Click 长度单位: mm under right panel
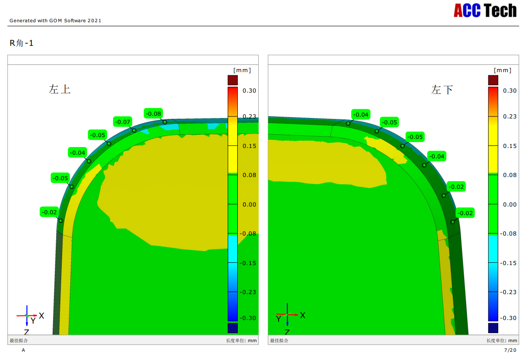The height and width of the screenshot is (359, 525). tap(501, 340)
